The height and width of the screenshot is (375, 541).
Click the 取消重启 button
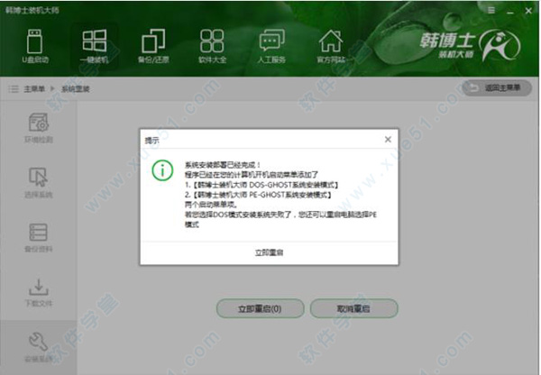353,308
